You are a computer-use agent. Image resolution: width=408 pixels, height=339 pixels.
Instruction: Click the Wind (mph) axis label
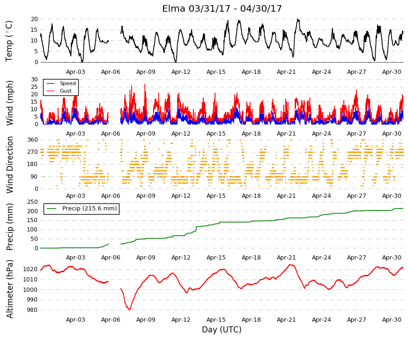click(9, 103)
